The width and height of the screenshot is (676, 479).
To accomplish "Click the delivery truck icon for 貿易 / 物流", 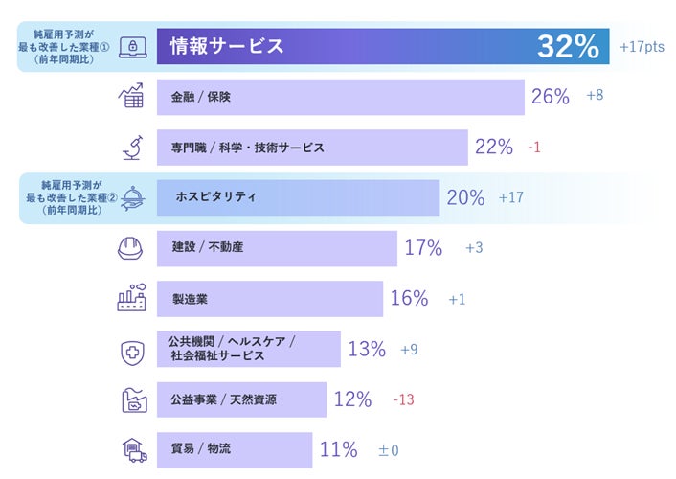I will pos(131,449).
